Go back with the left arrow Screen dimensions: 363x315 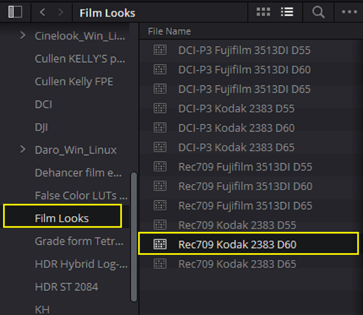(x=42, y=12)
